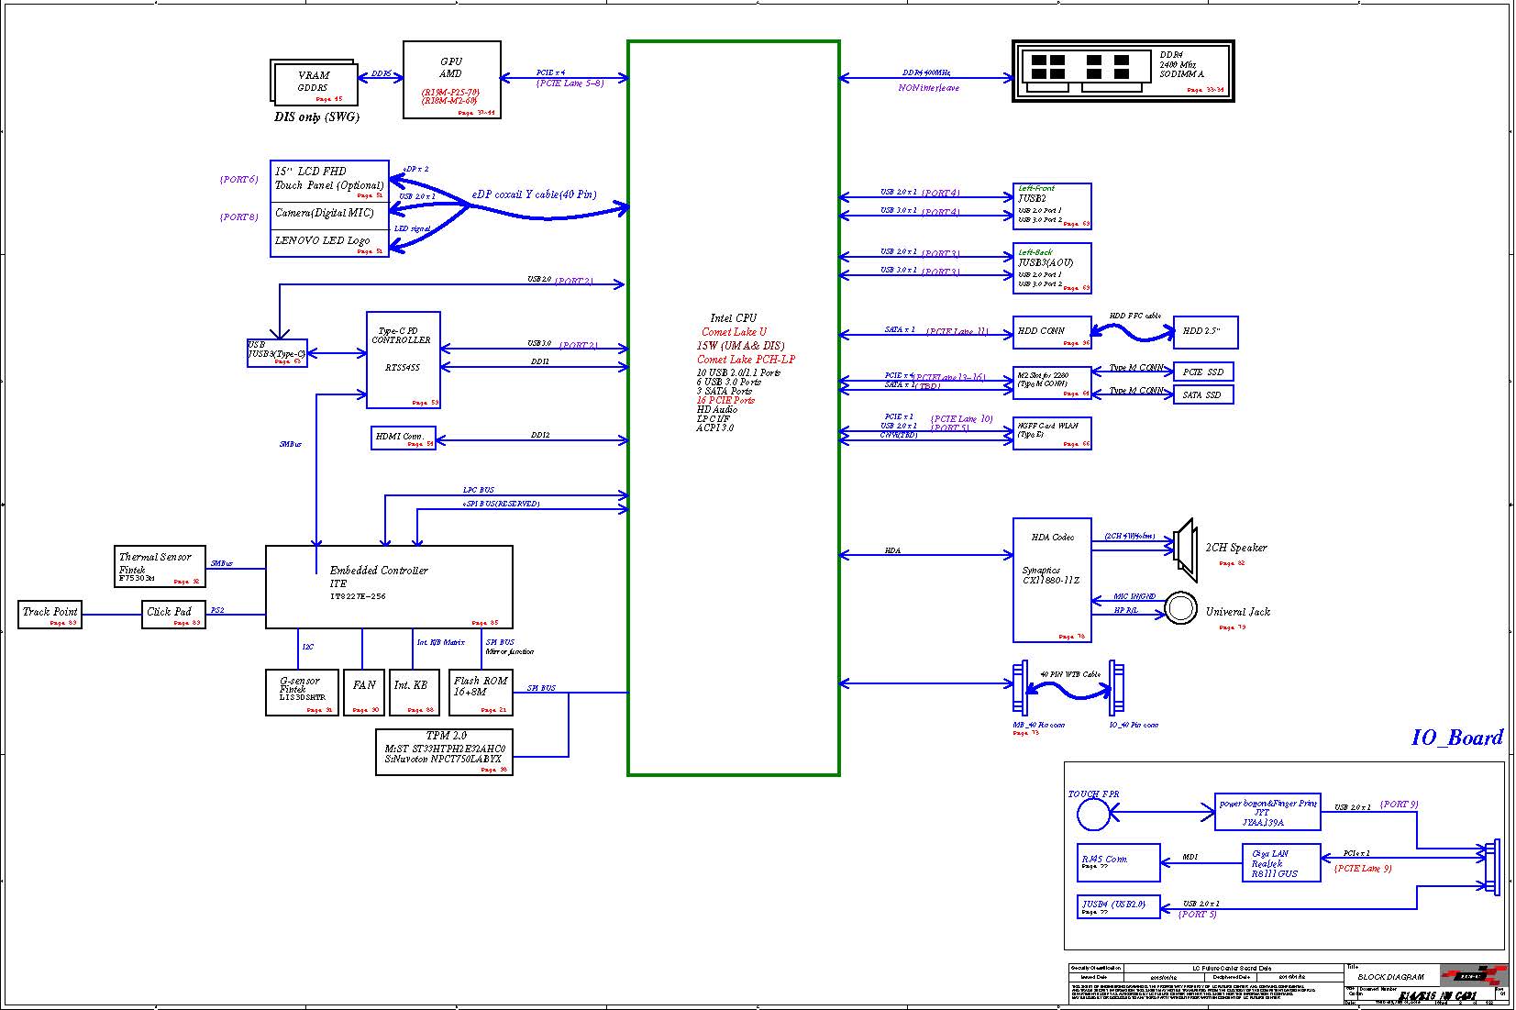Click the Universal Jack circle symbol
Screen dimensions: 1516x1010
tap(1181, 608)
